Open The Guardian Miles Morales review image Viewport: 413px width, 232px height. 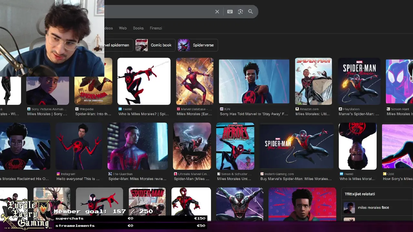(137, 146)
